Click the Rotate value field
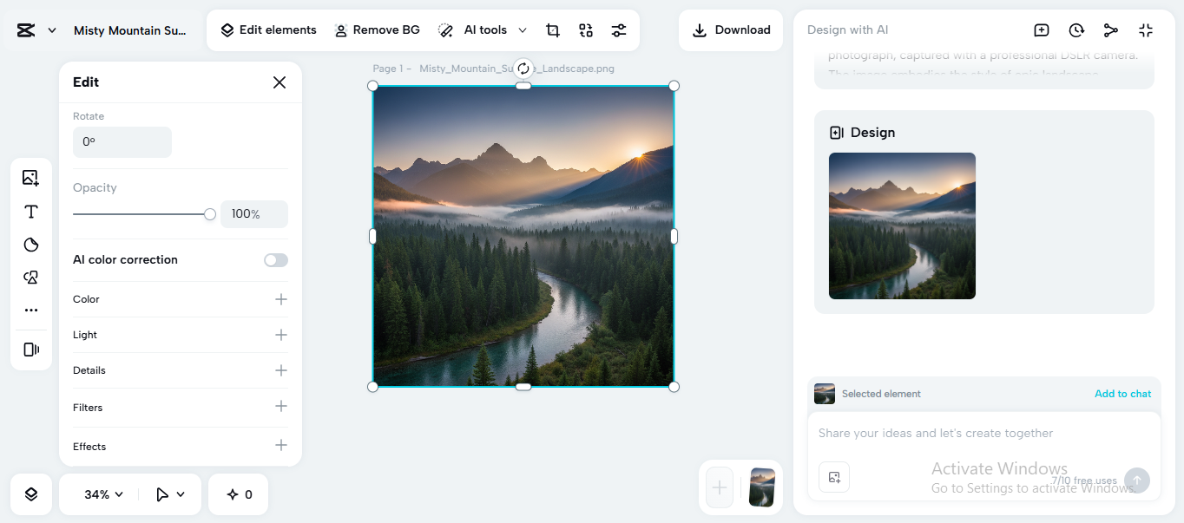The height and width of the screenshot is (523, 1184). tap(122, 142)
